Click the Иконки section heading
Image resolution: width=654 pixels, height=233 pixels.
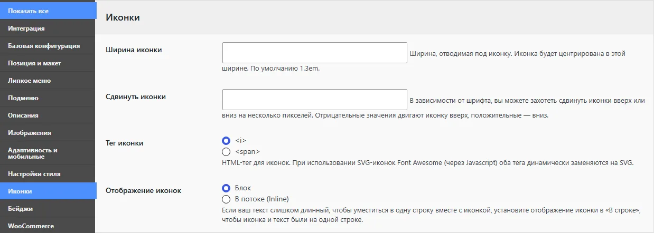(123, 17)
